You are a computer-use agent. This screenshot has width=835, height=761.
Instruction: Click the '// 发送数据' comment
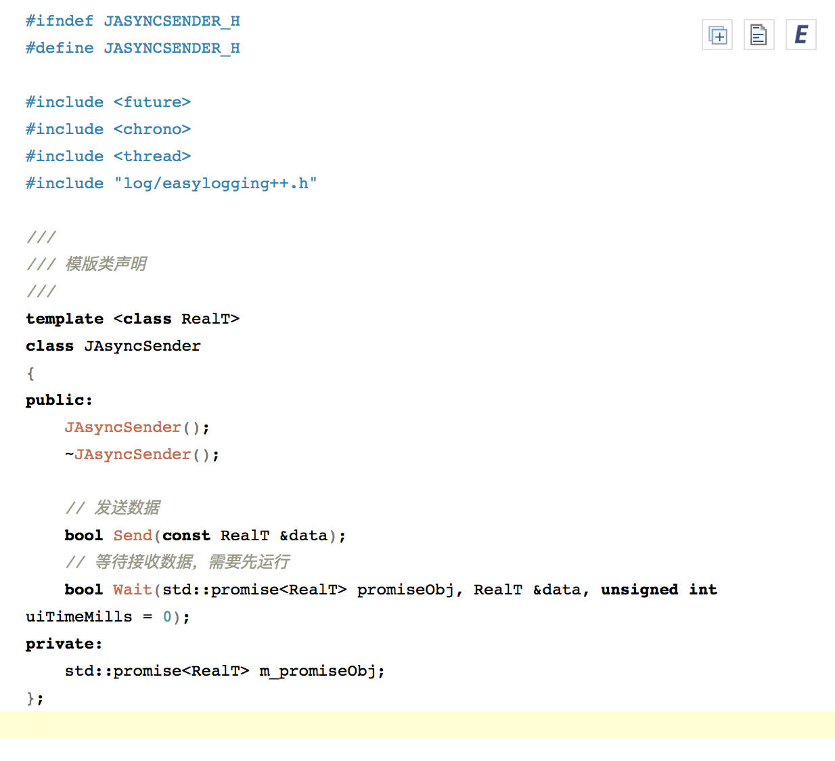pyautogui.click(x=113, y=508)
